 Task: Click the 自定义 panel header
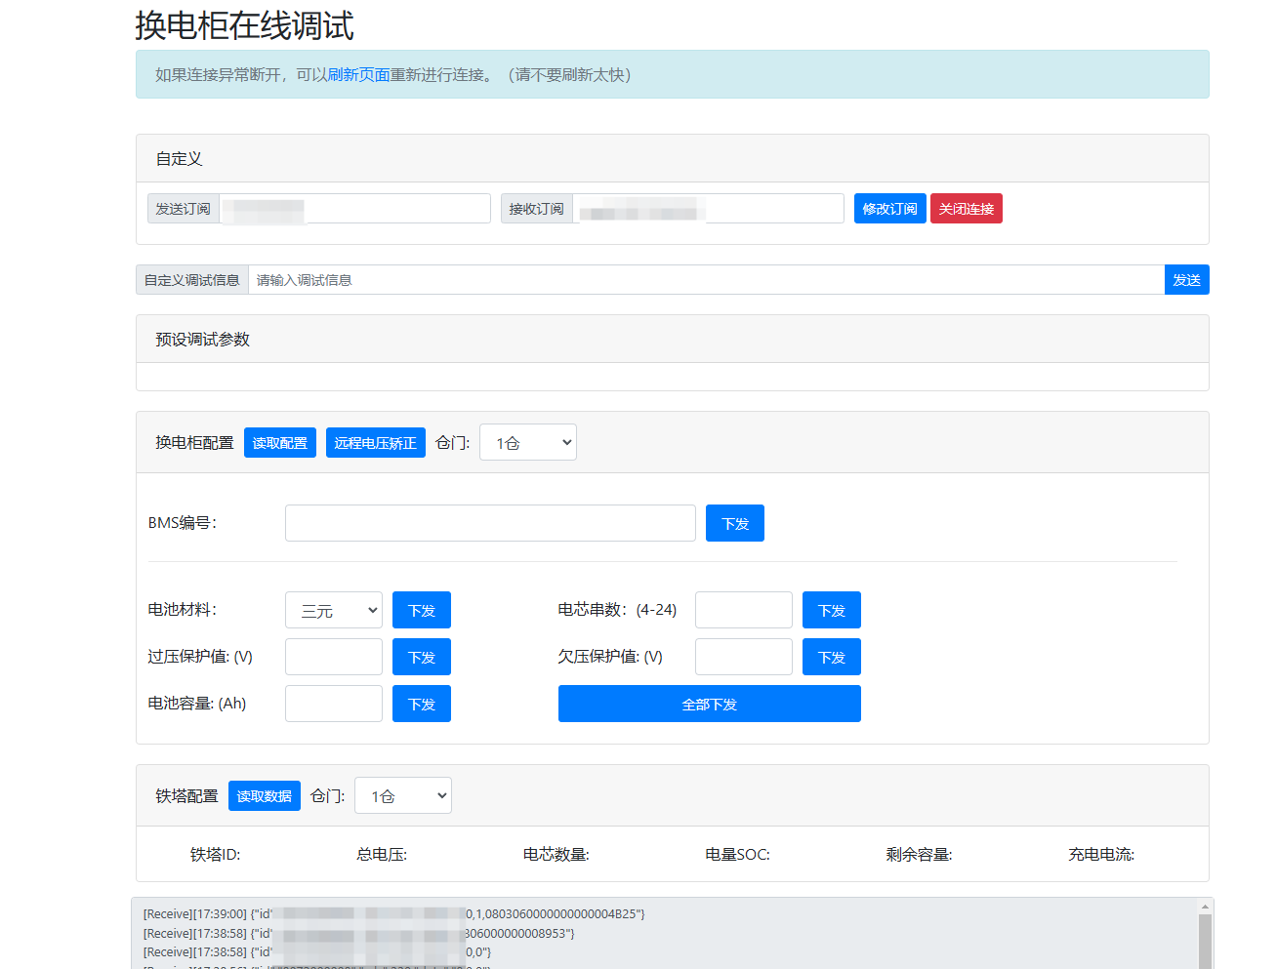[x=673, y=159]
